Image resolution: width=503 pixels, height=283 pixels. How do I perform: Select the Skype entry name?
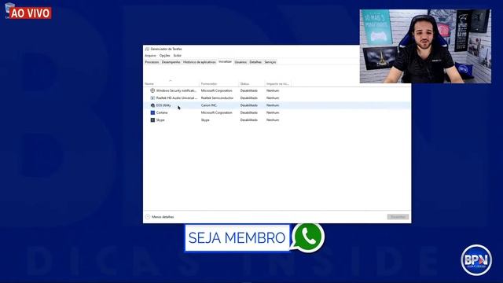click(x=160, y=120)
